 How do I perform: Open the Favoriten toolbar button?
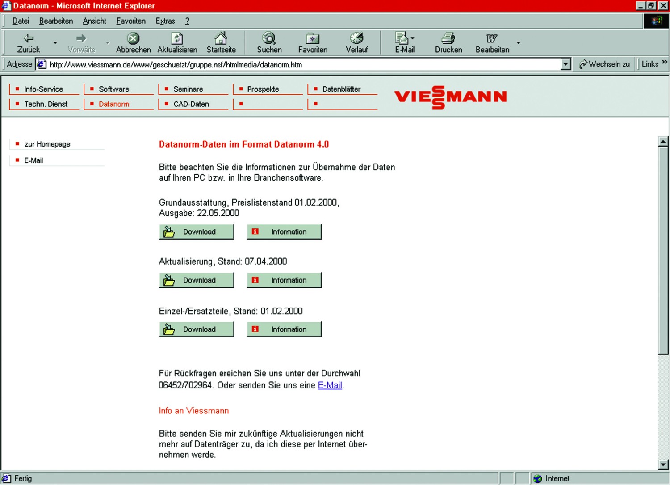click(x=313, y=43)
